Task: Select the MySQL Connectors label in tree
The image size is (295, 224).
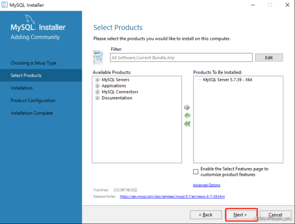Action: (120, 92)
